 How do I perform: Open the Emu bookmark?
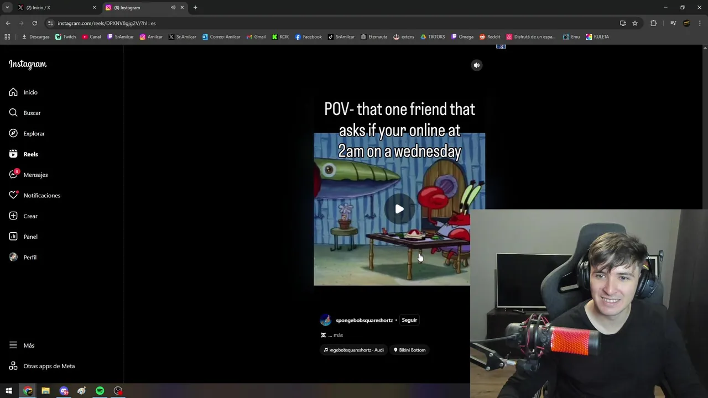[571, 37]
